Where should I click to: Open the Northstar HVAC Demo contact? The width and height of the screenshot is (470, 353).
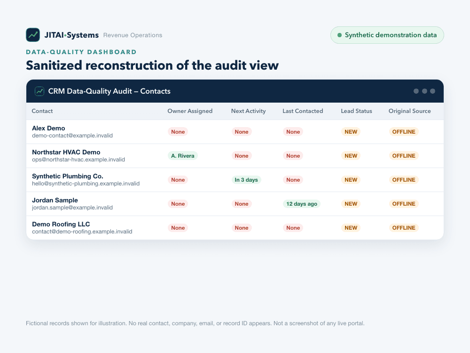66,152
